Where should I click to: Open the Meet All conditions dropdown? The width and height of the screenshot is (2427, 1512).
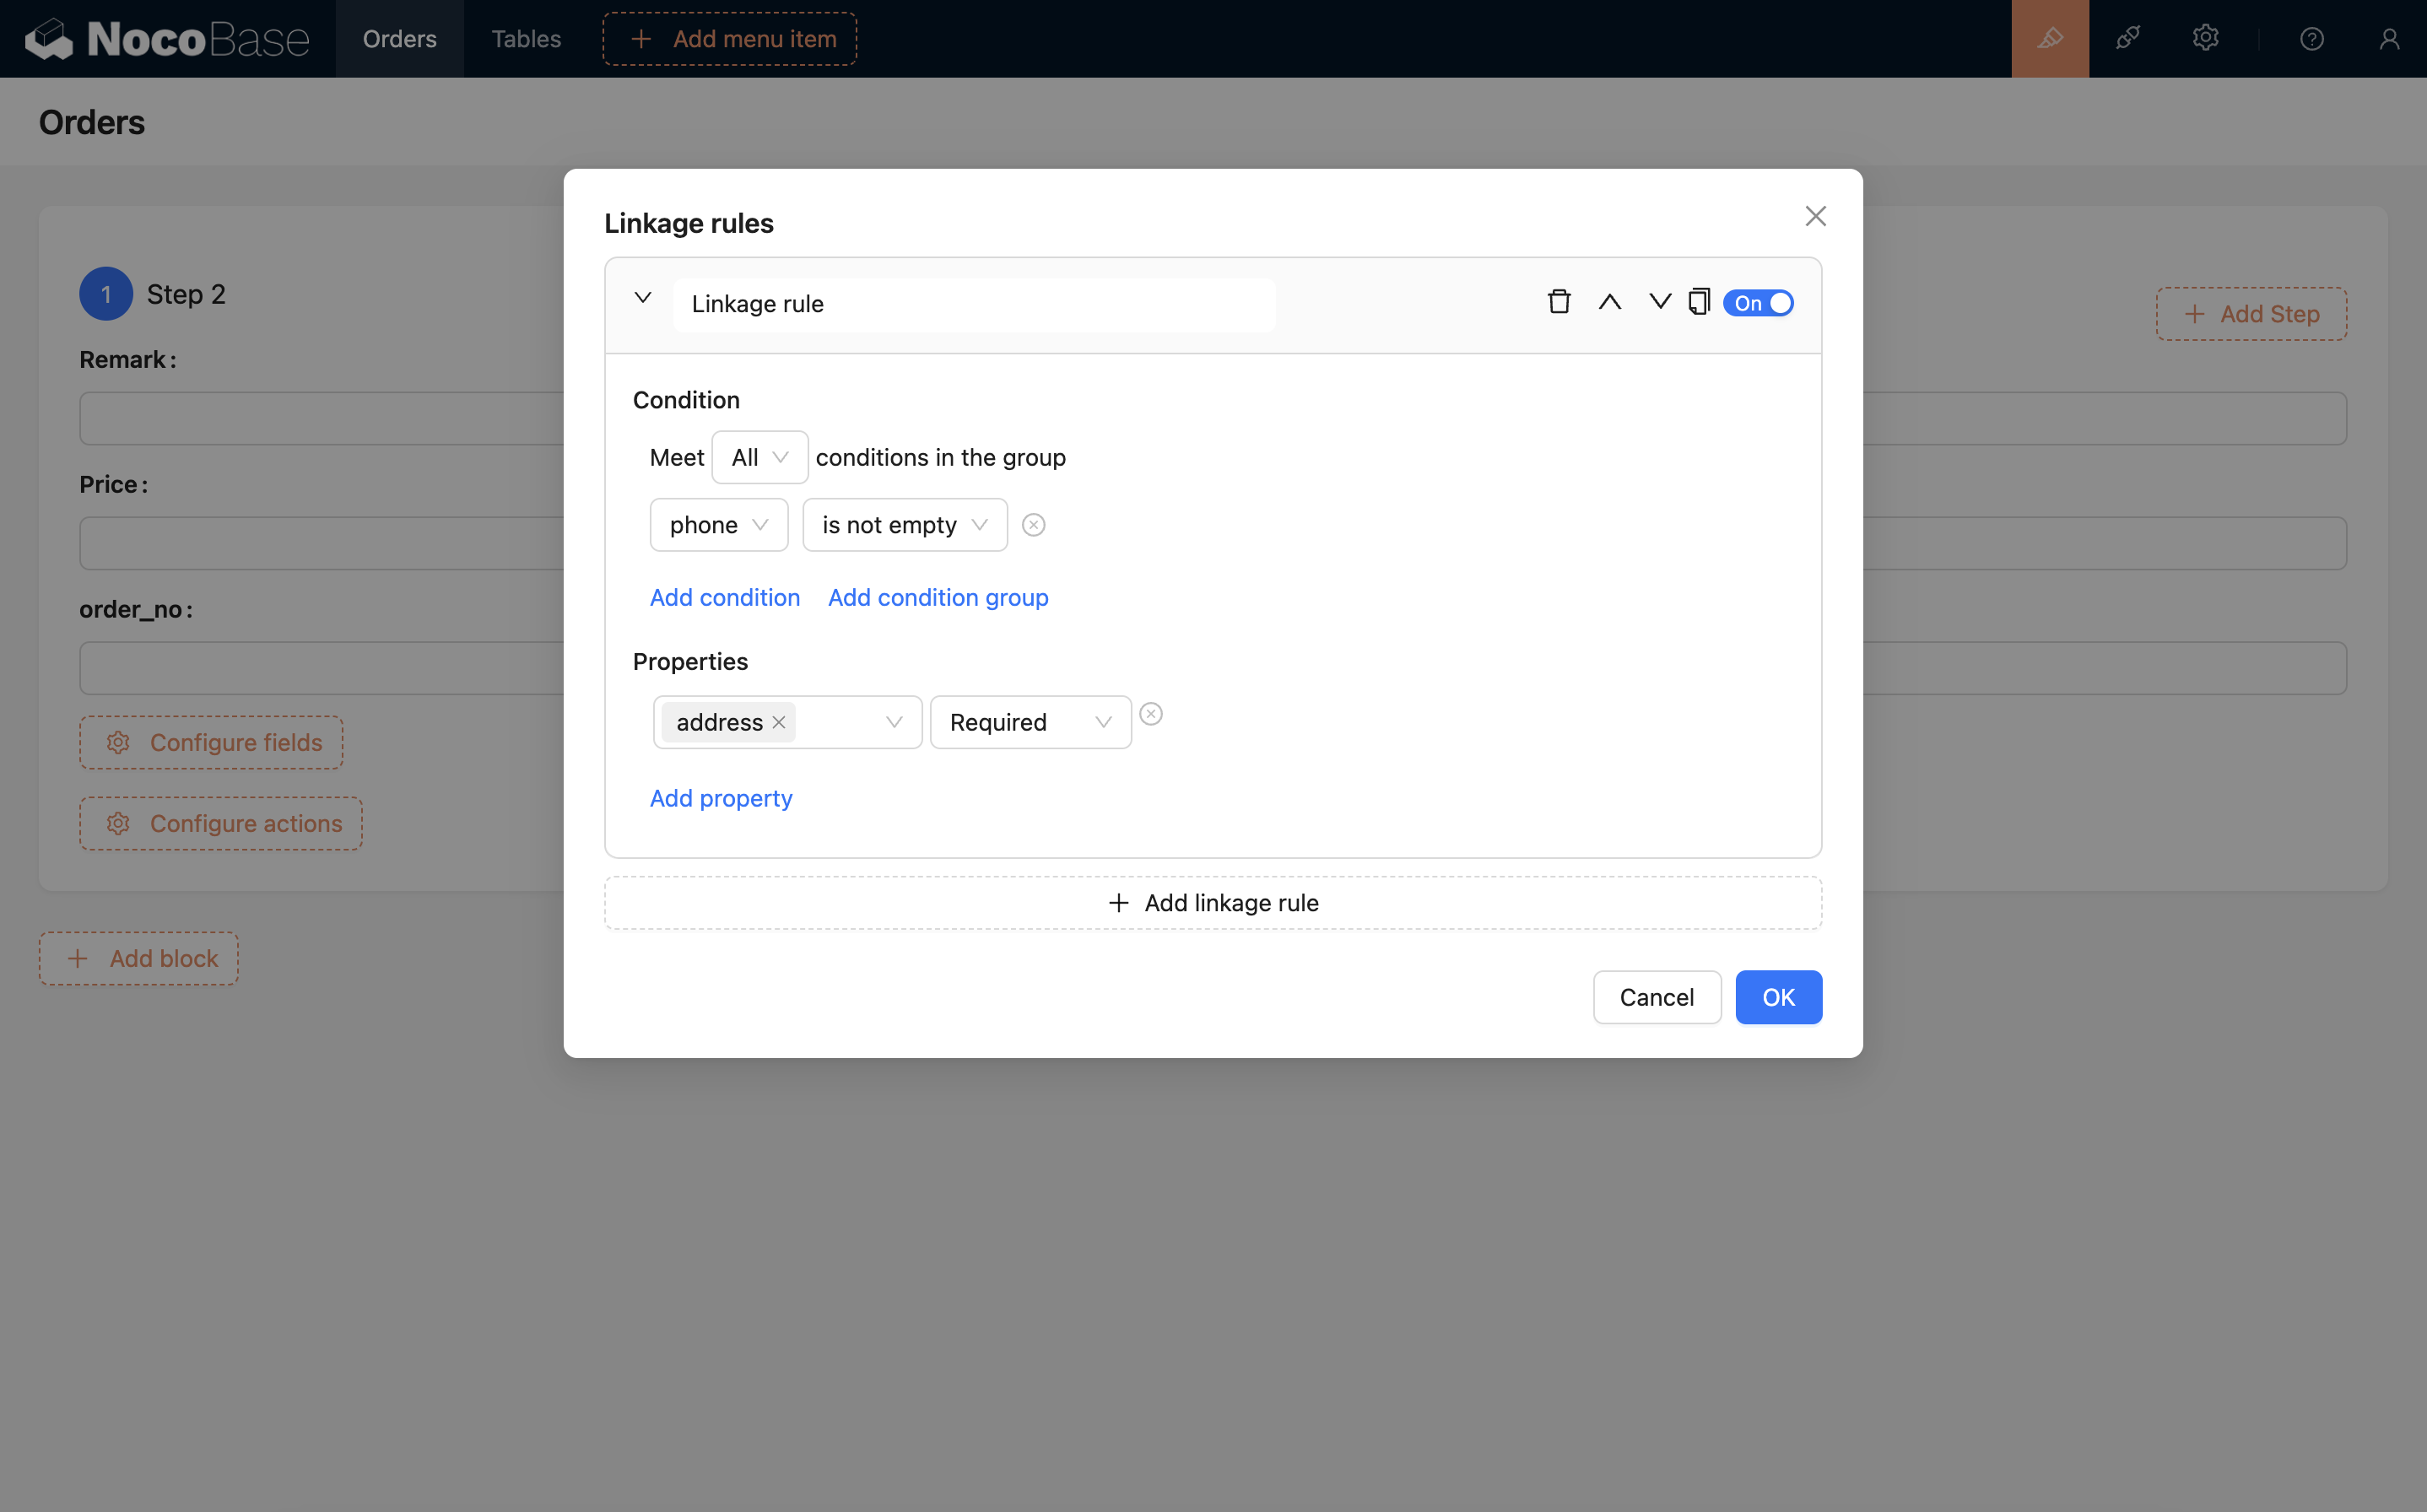pos(759,457)
